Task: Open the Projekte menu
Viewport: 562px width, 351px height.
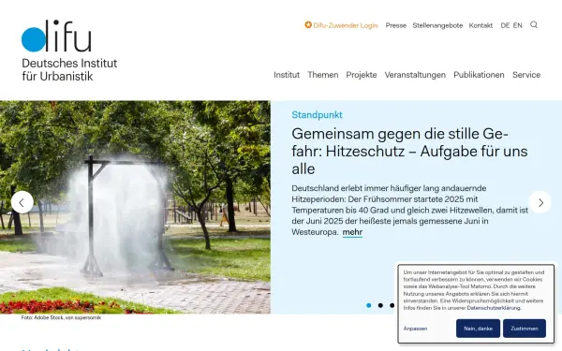Action: (362, 75)
